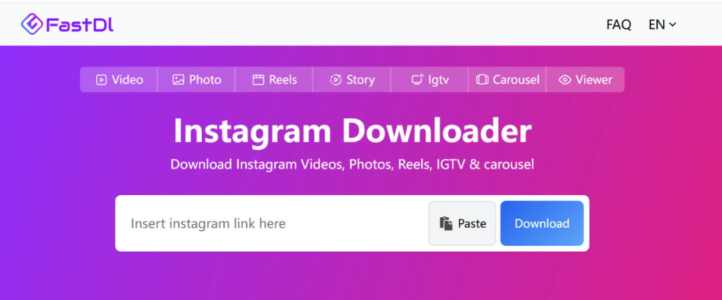This screenshot has width=722, height=300.
Task: Select the Carousel tab text
Action: pyautogui.click(x=515, y=80)
